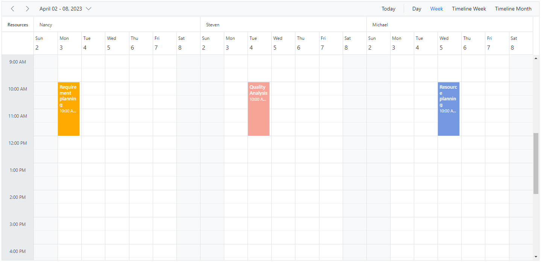This screenshot has width=541, height=262.
Task: Click the scroll down arrow on the scrollbar
Action: tap(536, 257)
